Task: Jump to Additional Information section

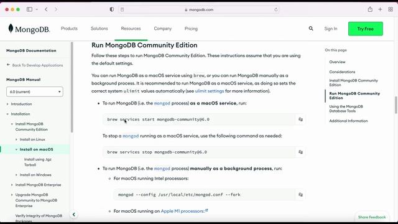Action: pos(348,121)
